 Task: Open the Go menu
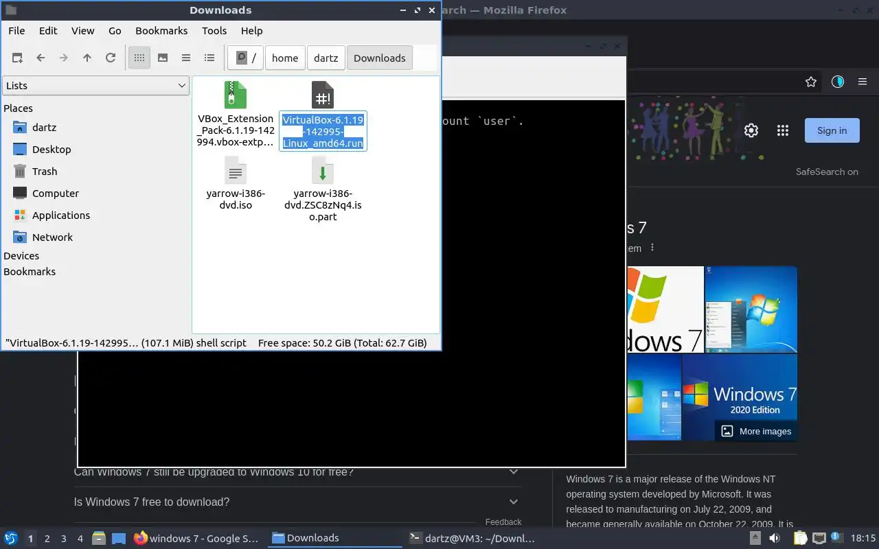pyautogui.click(x=115, y=31)
